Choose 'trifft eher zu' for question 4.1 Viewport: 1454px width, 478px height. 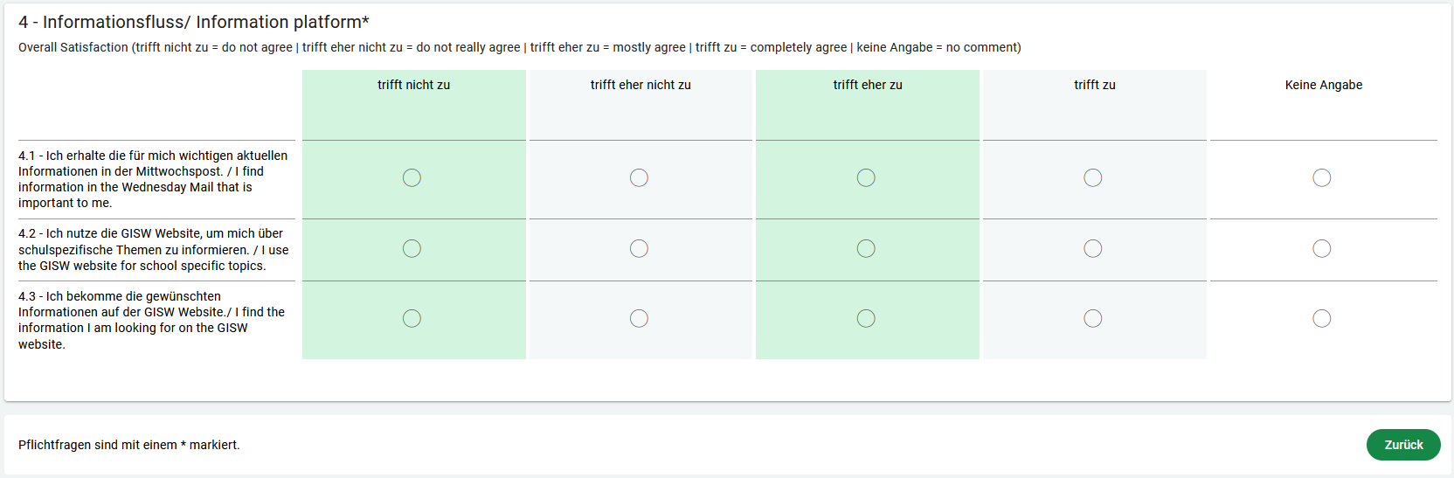866,178
